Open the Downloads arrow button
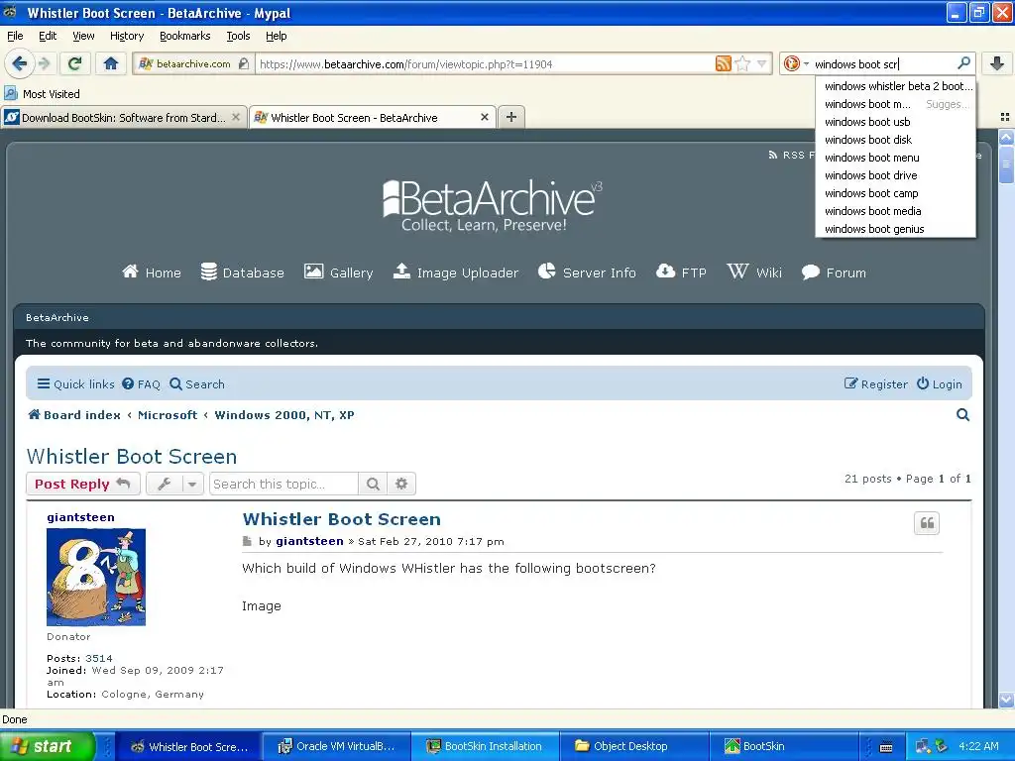The width and height of the screenshot is (1015, 761). point(997,63)
